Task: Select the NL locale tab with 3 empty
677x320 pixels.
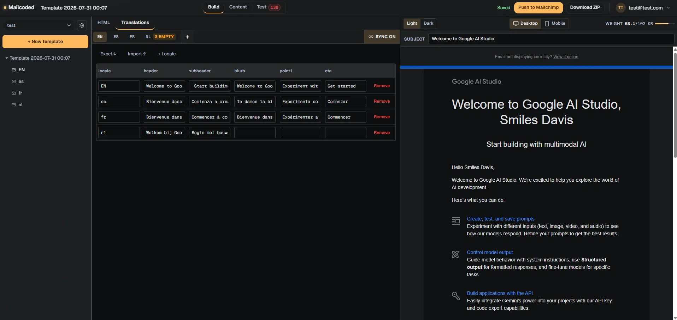Action: point(160,37)
